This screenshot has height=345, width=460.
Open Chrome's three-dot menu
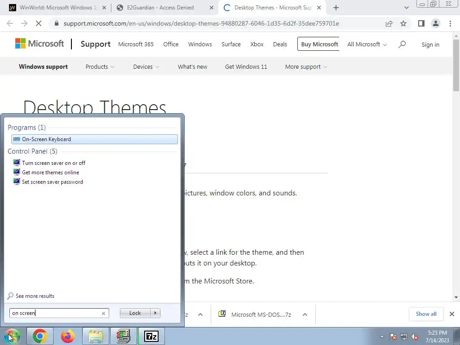pos(450,23)
